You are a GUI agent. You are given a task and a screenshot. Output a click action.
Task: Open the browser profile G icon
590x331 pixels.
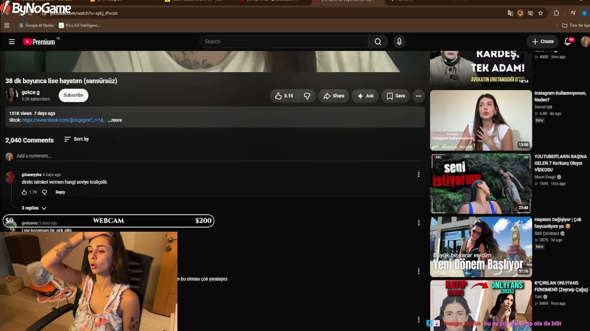[585, 13]
